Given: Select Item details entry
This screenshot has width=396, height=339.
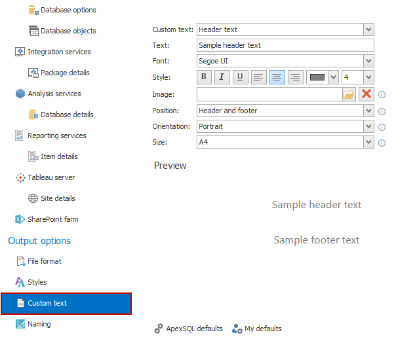Looking at the screenshot, I should point(59,156).
